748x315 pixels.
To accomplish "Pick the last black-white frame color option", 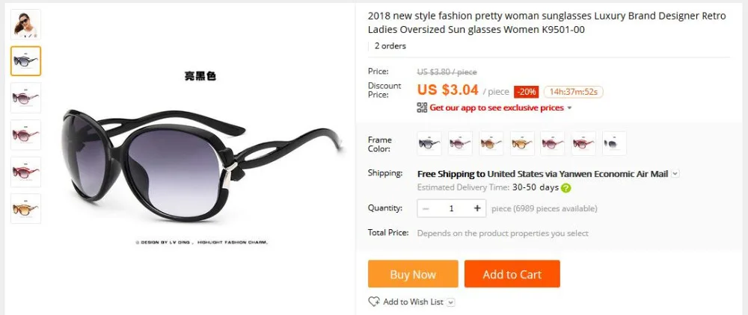I will point(614,143).
